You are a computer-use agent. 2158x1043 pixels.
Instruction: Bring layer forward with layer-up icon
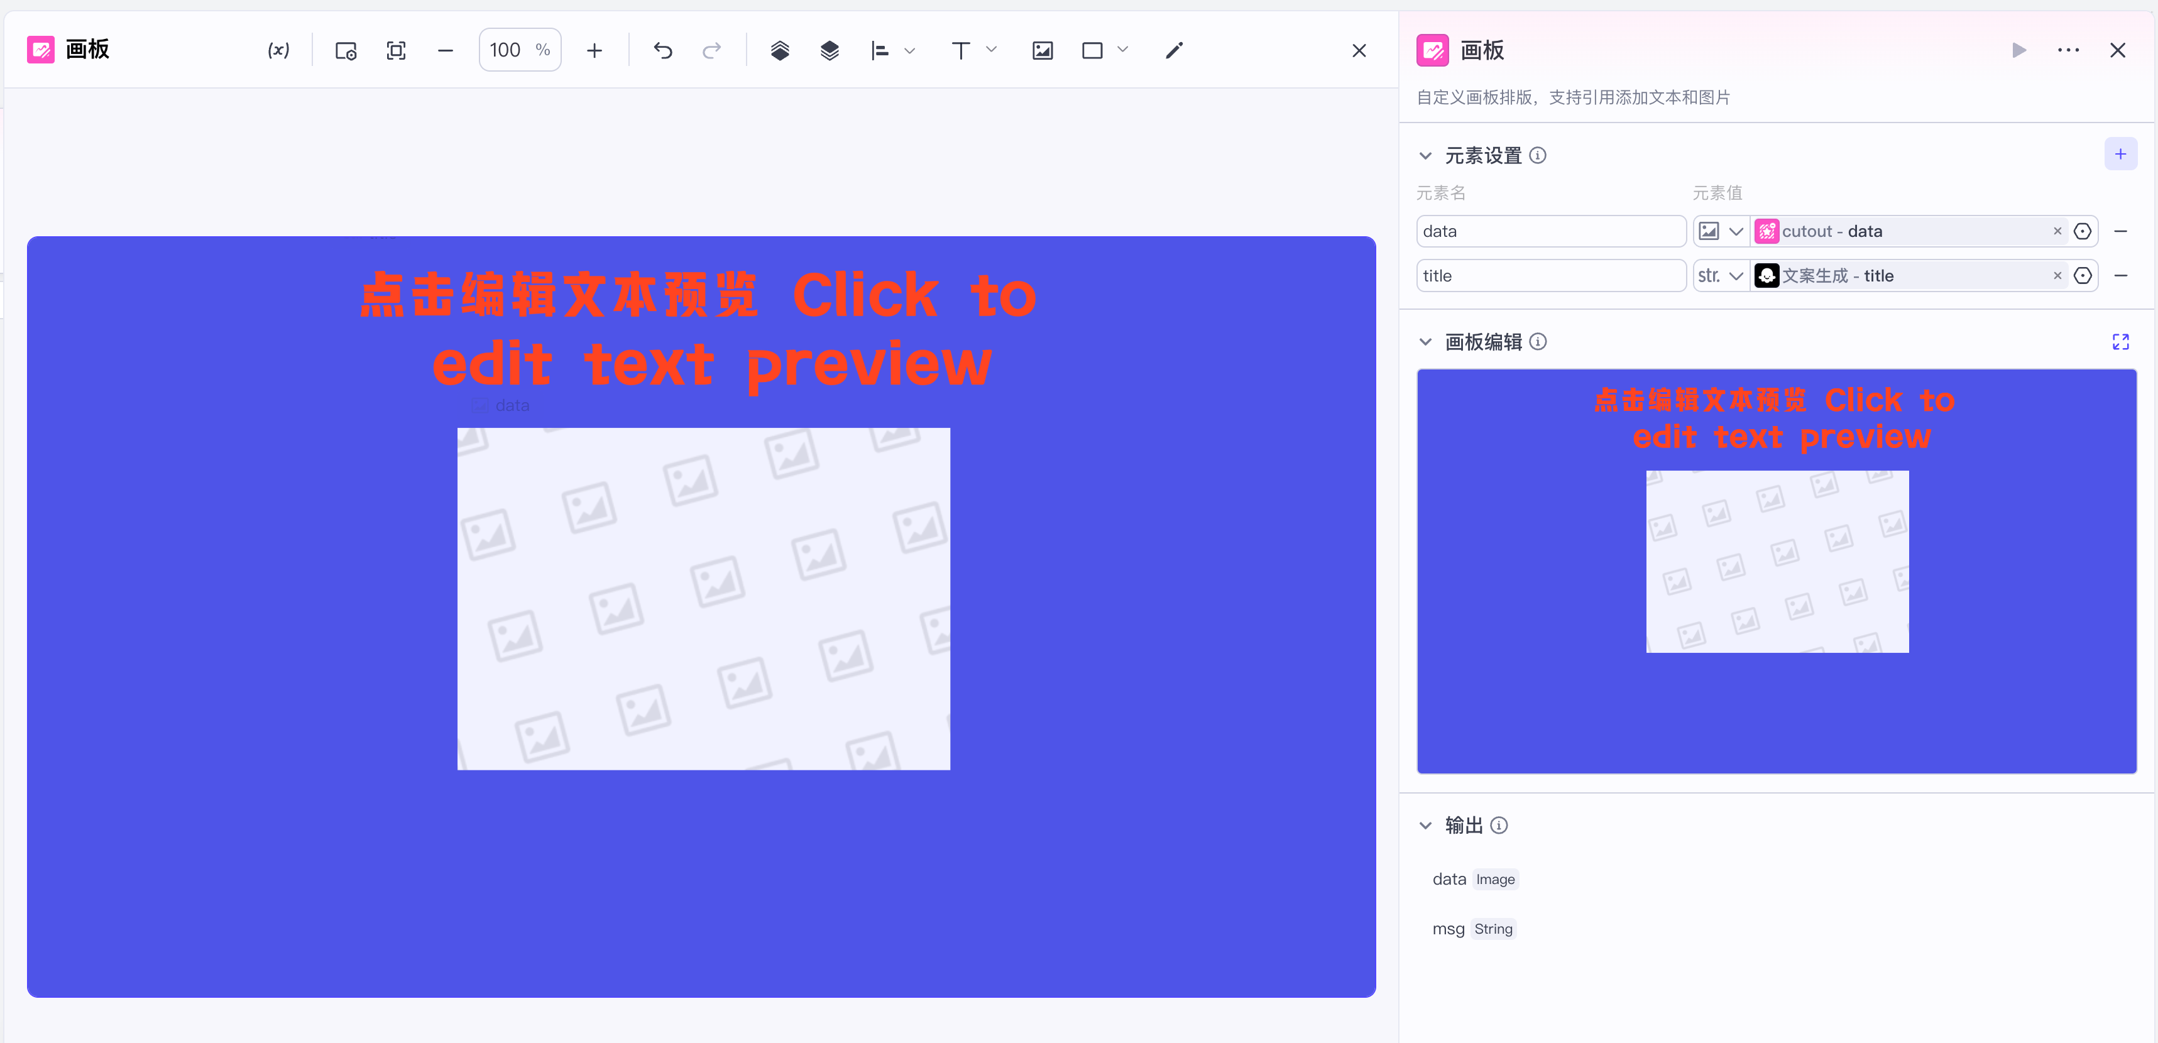[779, 50]
